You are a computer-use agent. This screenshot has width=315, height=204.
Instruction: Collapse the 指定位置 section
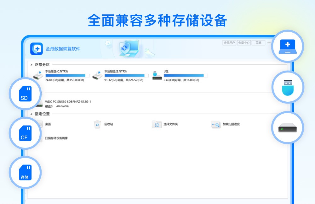(31, 114)
